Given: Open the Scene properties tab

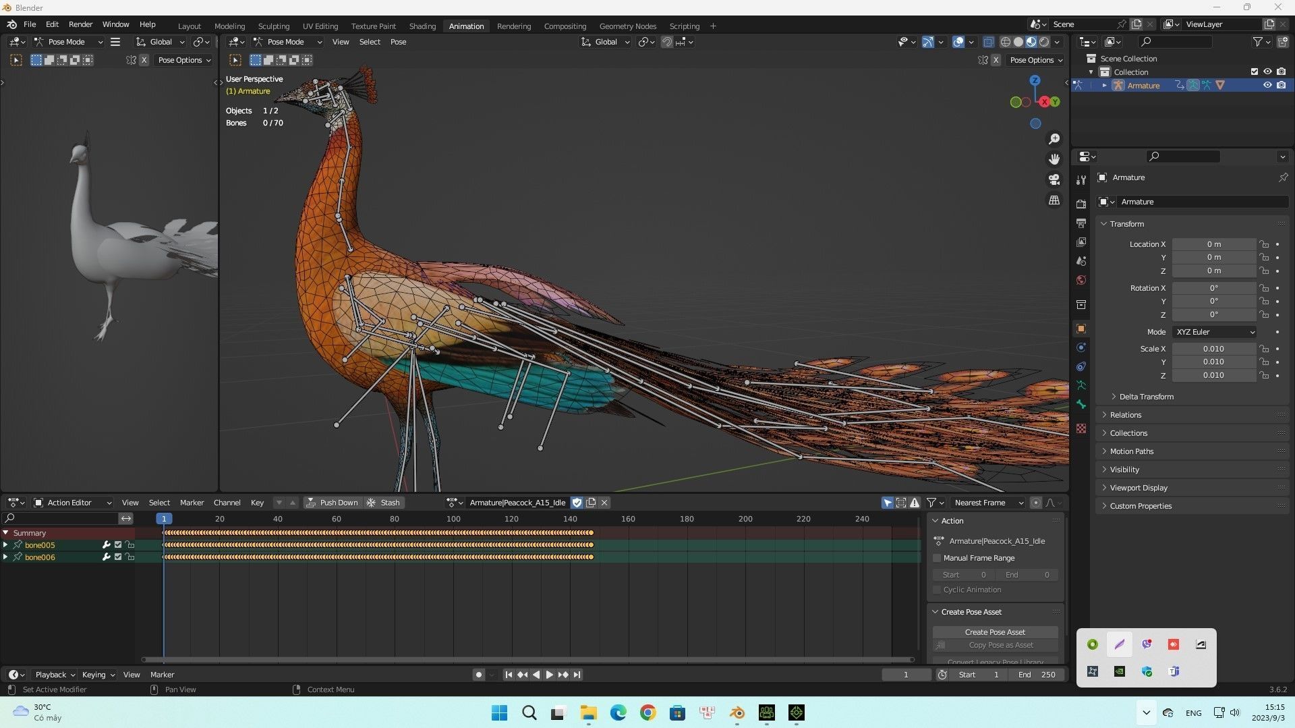Looking at the screenshot, I should click(x=1081, y=261).
